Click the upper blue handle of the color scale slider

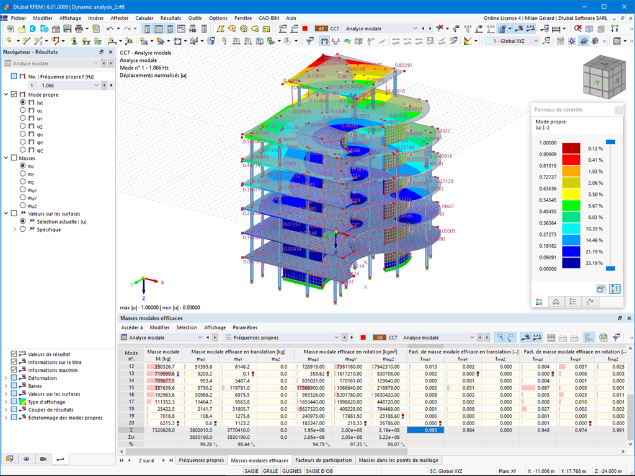coord(610,142)
